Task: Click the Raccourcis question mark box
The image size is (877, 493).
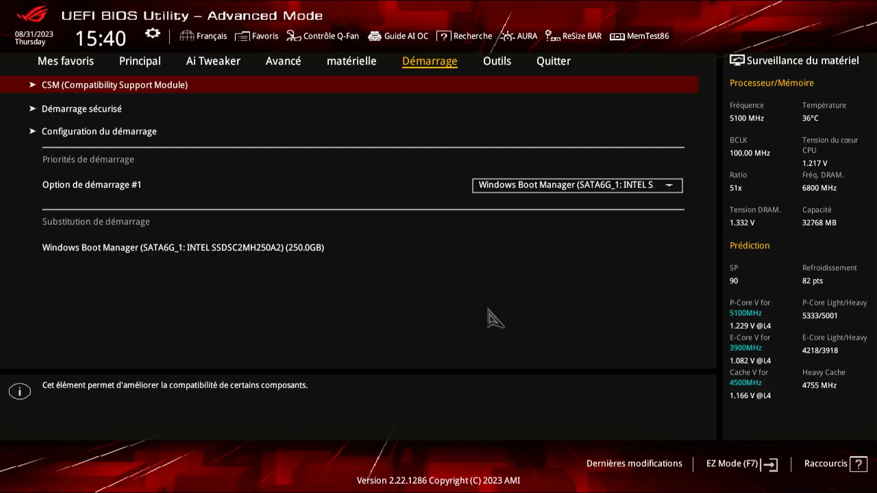Action: [x=859, y=464]
